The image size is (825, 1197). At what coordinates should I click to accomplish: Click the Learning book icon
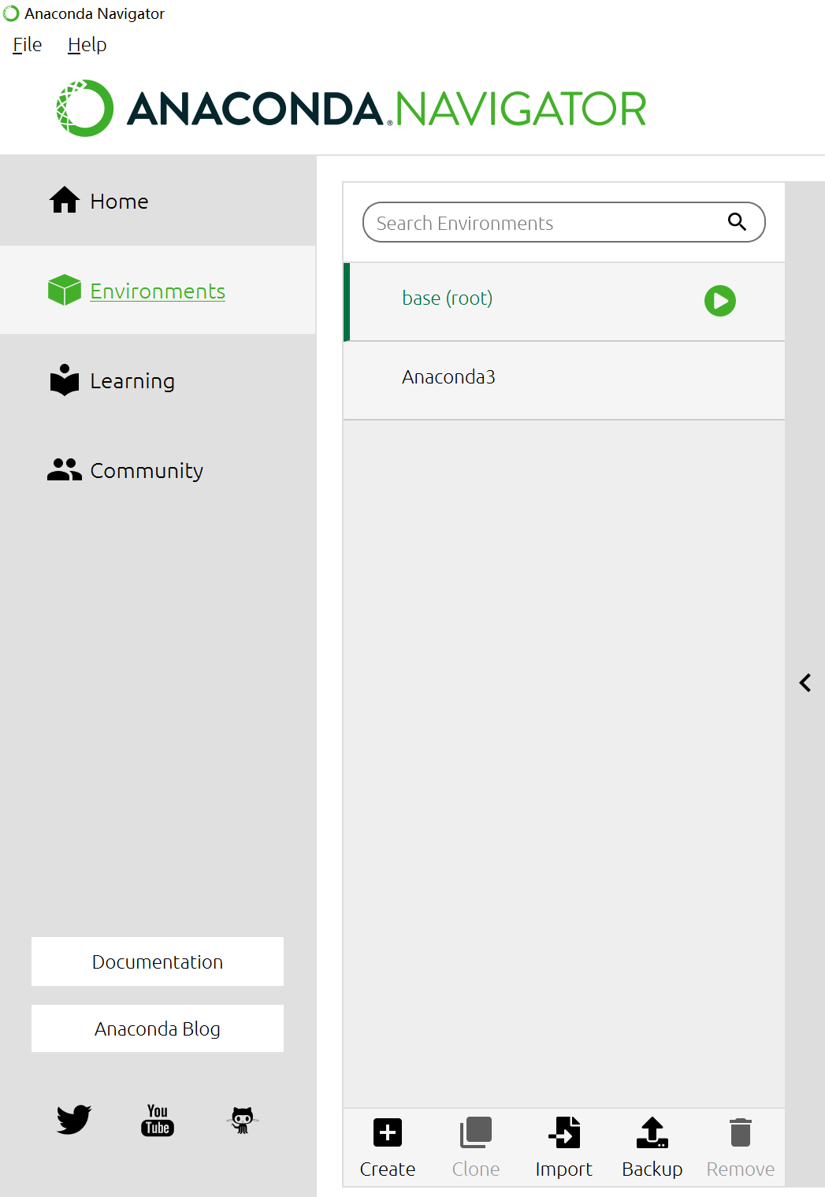pyautogui.click(x=65, y=380)
